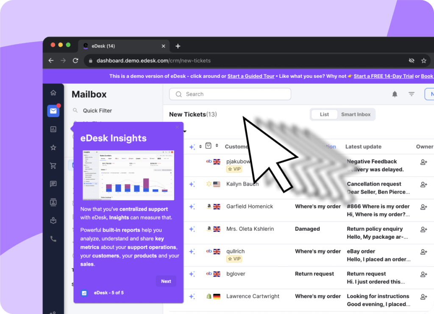Screen dimensions: 434x314
Task: Expand Quick Filter in the Mailbox panel
Action: 97,110
